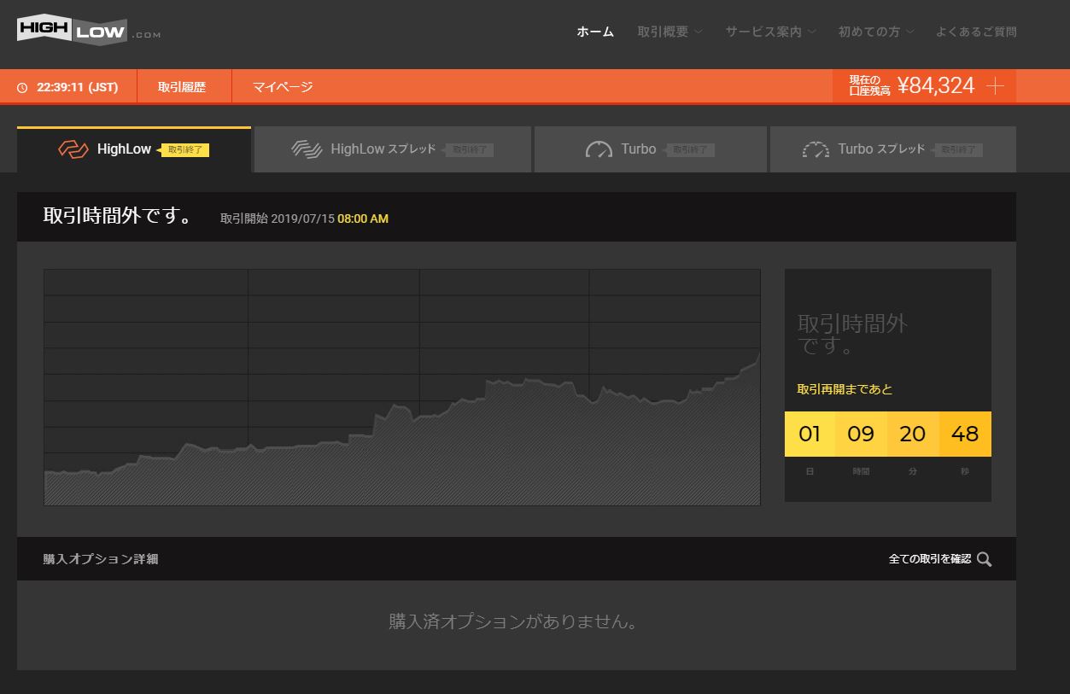
Task: Click the 購入オプション詳細 header
Action: point(101,559)
